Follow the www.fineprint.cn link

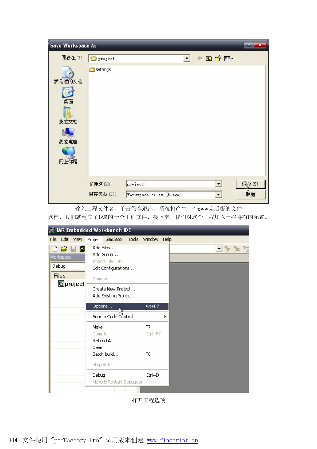(172, 441)
